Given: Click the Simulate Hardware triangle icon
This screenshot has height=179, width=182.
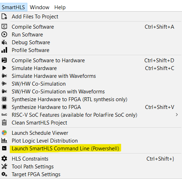Looking at the screenshot, I should click(4, 68).
